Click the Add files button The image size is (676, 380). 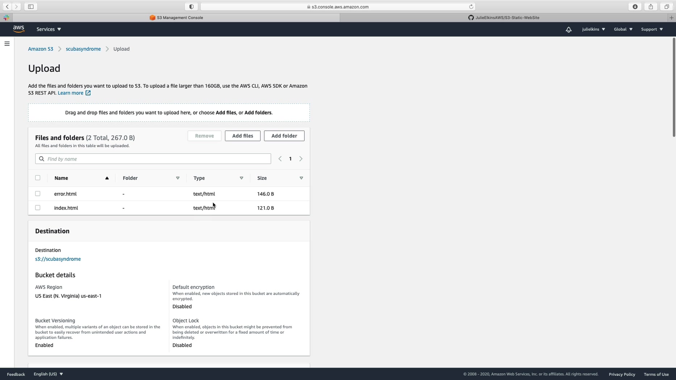pyautogui.click(x=243, y=136)
